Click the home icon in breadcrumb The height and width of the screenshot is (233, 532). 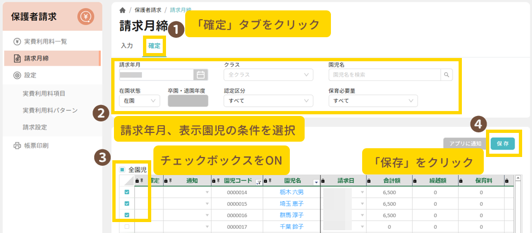pyautogui.click(x=122, y=10)
